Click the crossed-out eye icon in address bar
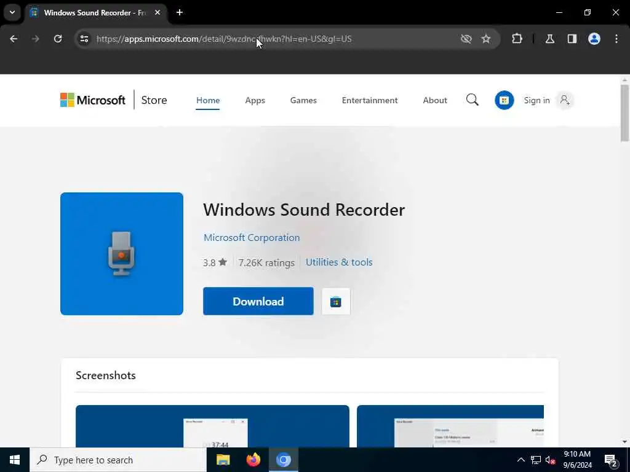Image resolution: width=630 pixels, height=472 pixels. click(x=466, y=39)
